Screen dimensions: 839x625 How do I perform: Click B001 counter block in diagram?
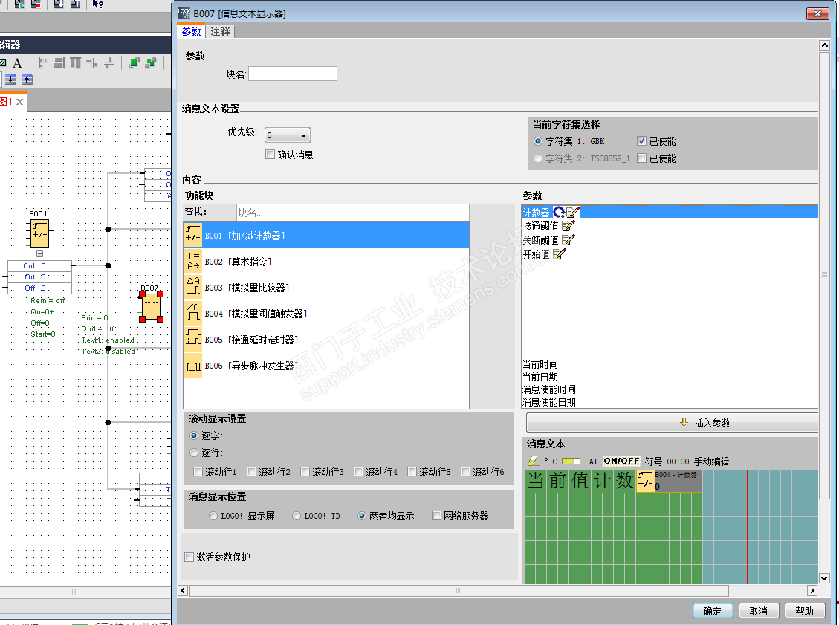coord(40,233)
